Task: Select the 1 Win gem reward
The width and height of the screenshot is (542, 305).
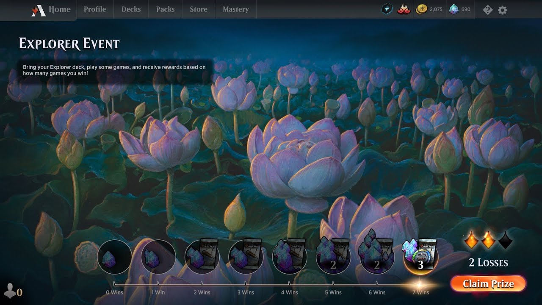Action: 158,257
